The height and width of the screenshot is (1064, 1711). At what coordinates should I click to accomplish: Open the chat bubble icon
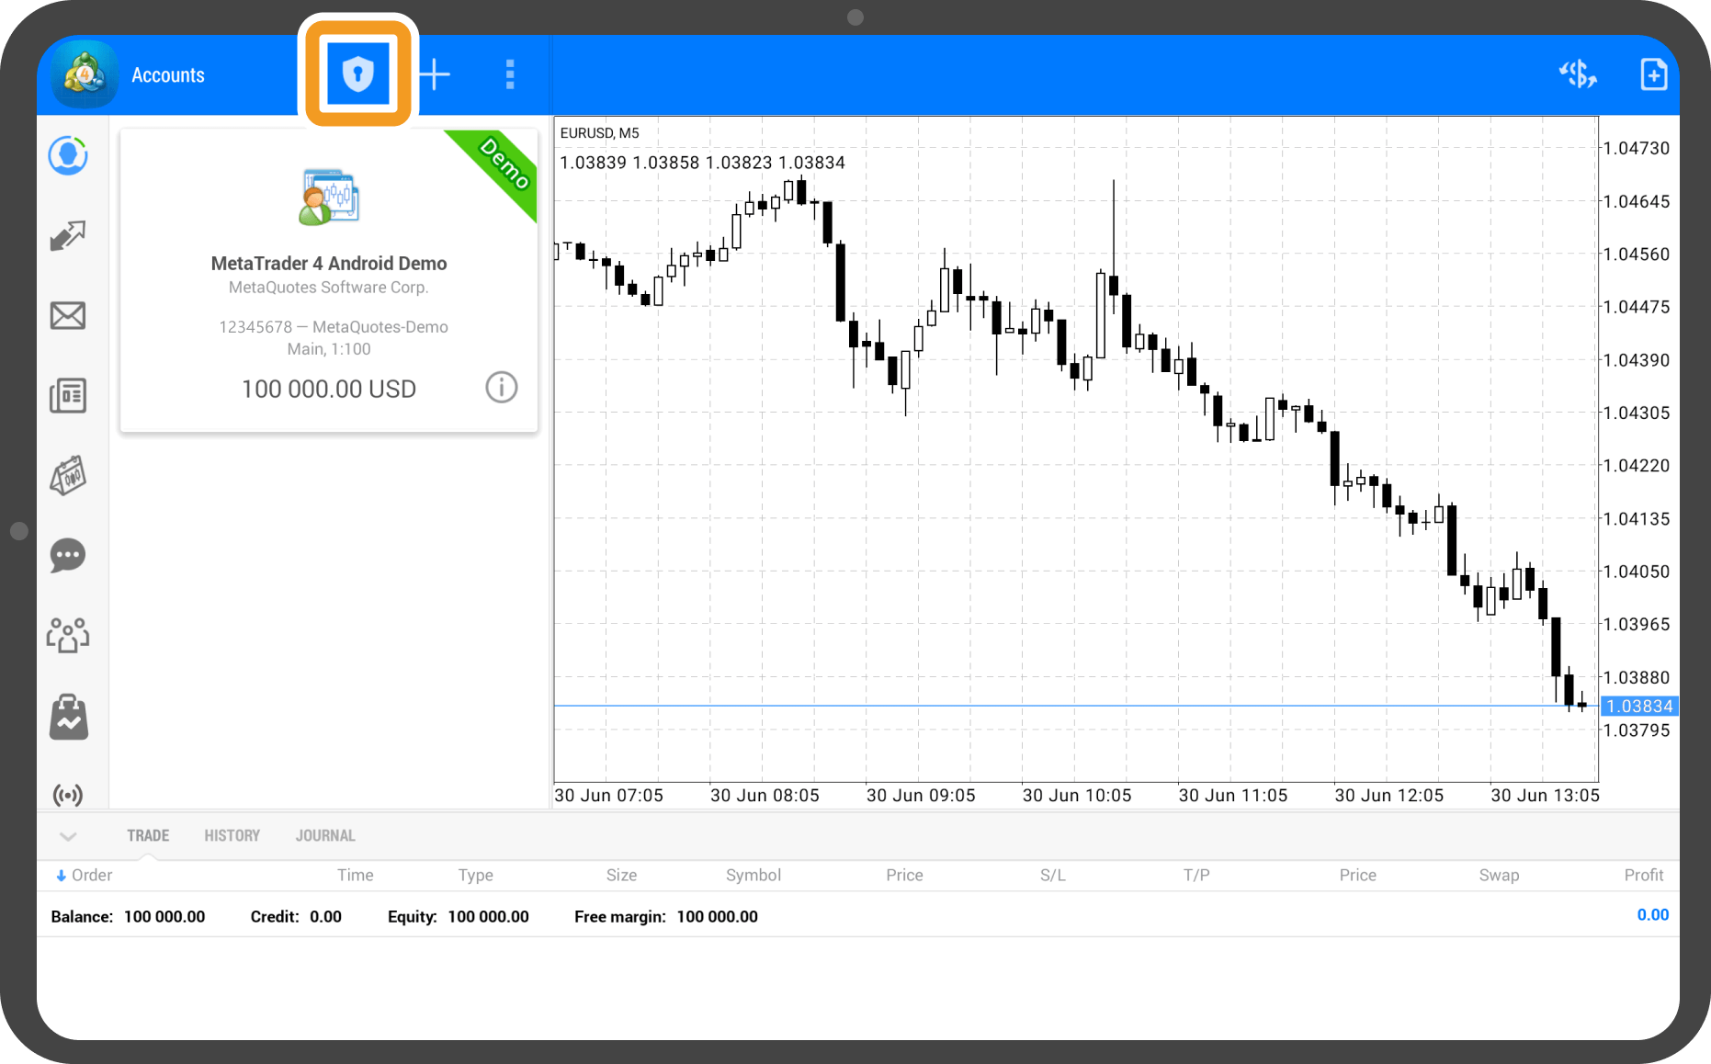tap(68, 556)
